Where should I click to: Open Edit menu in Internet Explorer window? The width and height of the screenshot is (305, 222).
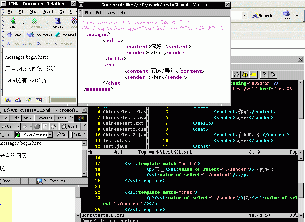pyautogui.click(x=15, y=118)
